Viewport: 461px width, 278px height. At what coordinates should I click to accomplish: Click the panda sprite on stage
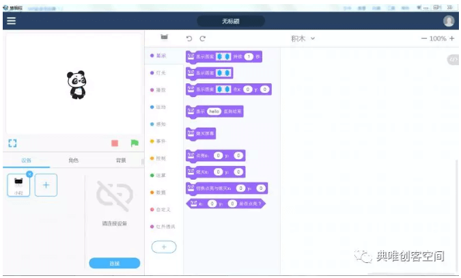point(76,85)
